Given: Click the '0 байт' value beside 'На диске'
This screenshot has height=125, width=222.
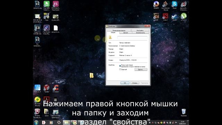Looking at the screenshot, I should [121, 52].
